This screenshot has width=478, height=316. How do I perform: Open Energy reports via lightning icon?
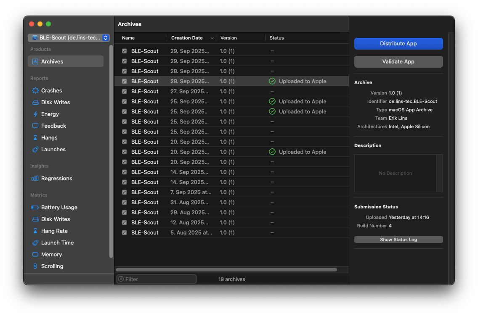click(35, 114)
